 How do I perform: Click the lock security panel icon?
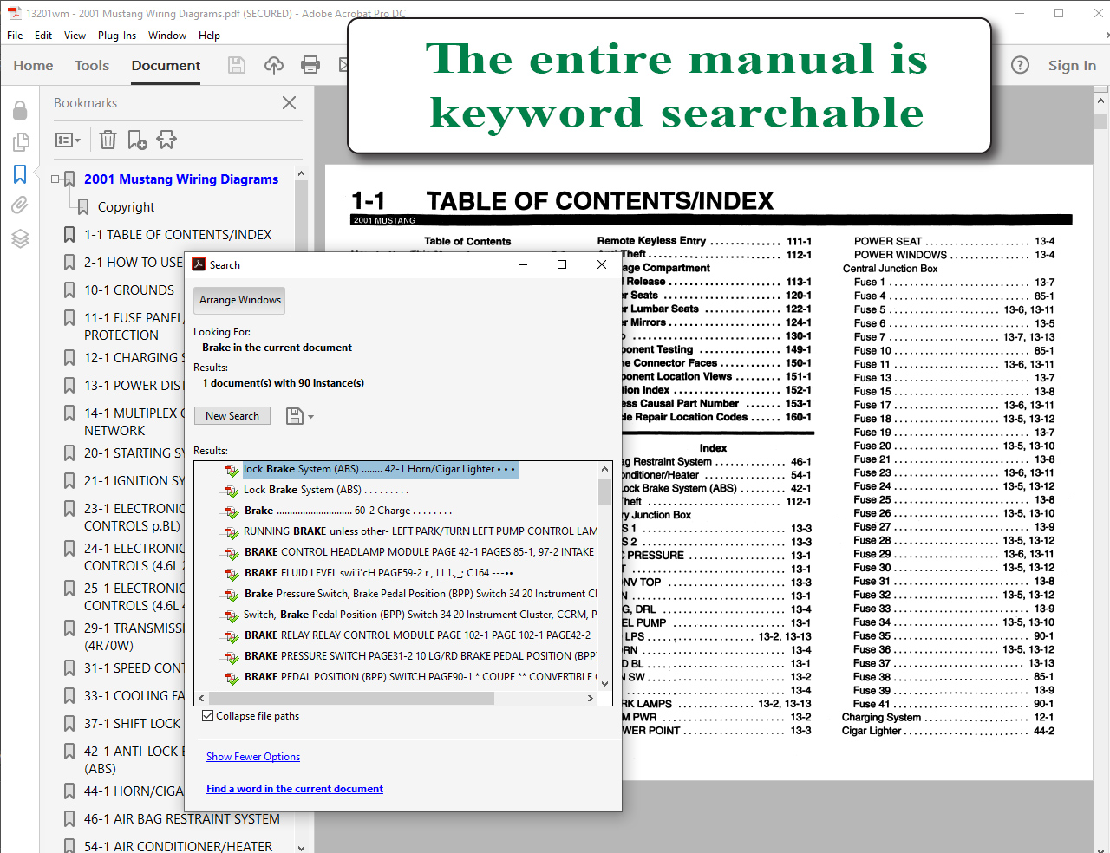click(20, 109)
